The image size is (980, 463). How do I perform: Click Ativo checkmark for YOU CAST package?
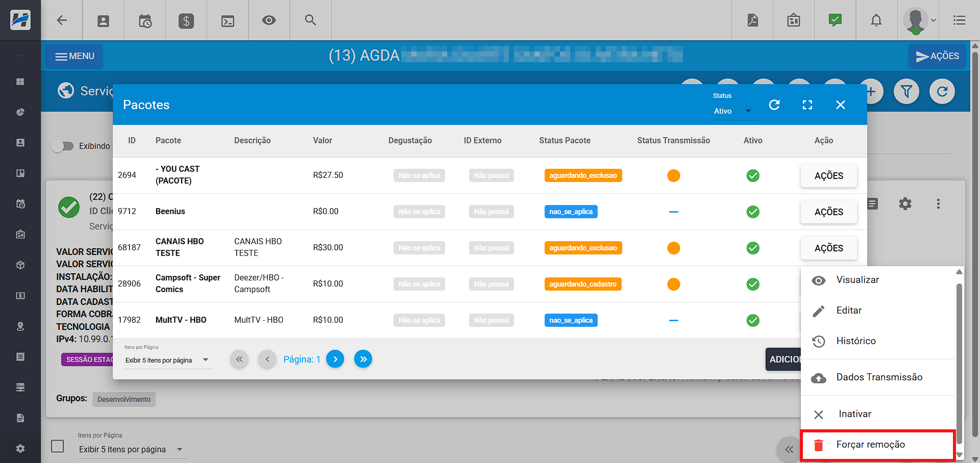pos(753,175)
